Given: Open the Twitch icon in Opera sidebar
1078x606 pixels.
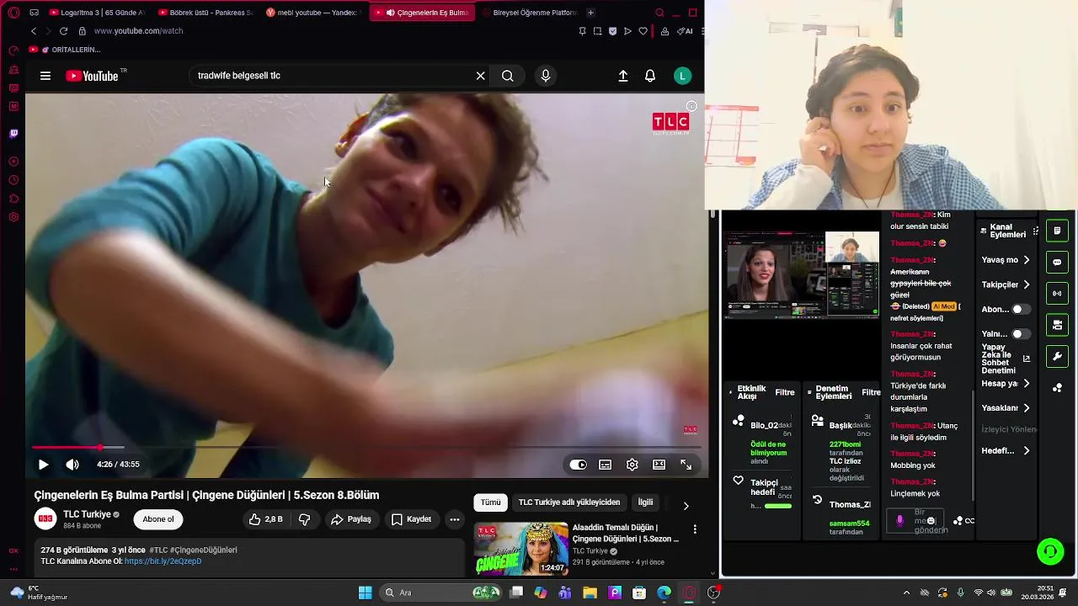Looking at the screenshot, I should point(13,134).
